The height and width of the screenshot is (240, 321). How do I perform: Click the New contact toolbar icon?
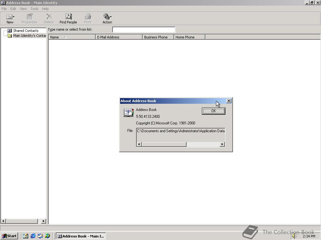pos(9,17)
